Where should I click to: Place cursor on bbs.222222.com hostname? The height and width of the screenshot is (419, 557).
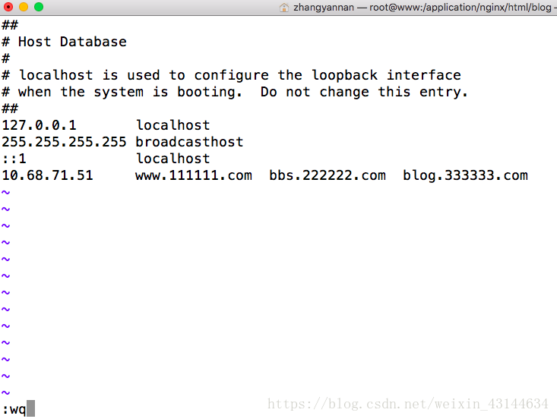point(328,175)
